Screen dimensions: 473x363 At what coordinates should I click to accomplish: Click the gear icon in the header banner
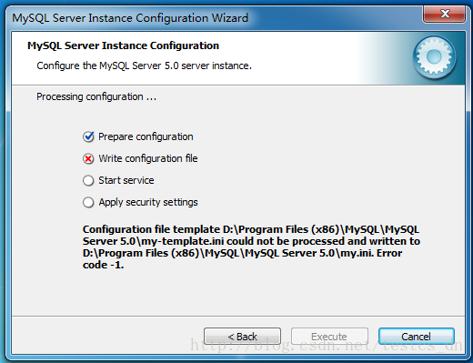pyautogui.click(x=434, y=56)
